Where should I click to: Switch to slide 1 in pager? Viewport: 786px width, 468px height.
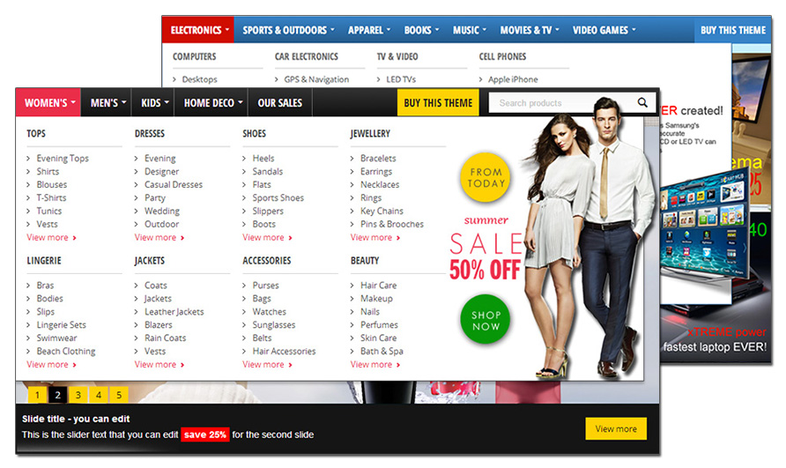[x=37, y=395]
